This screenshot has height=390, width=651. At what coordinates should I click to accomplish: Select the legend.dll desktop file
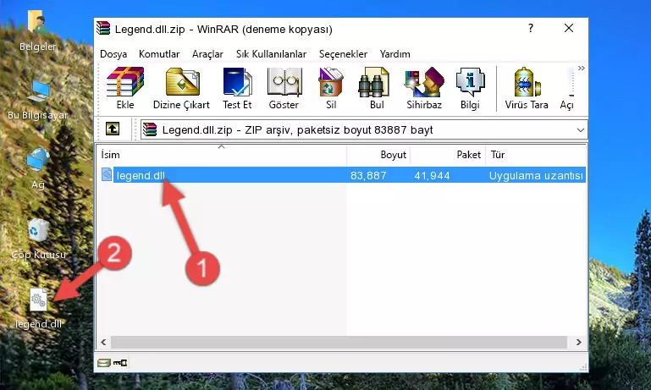[x=38, y=308]
